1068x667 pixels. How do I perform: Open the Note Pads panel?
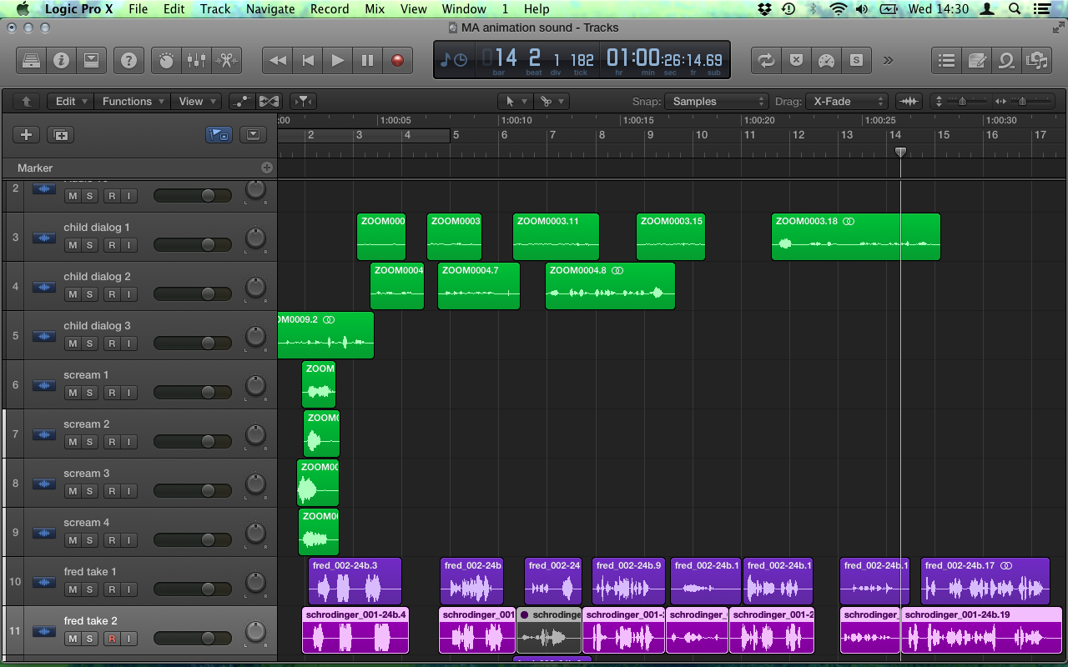976,60
